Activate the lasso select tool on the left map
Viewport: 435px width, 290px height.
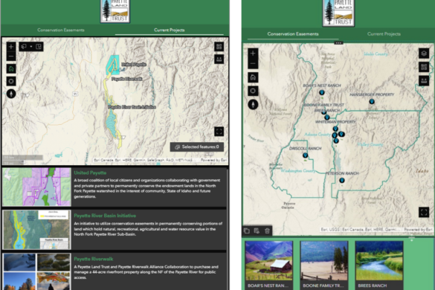click(24, 47)
